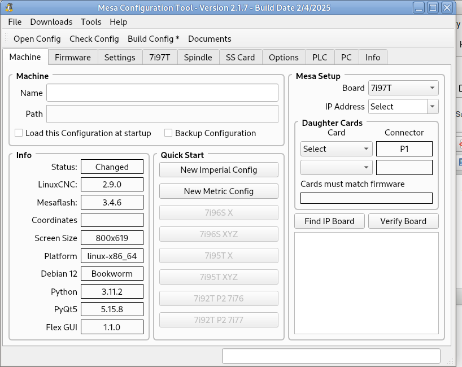Click the 7i92T P2 7i77 button
462x367 pixels.
[219, 320]
